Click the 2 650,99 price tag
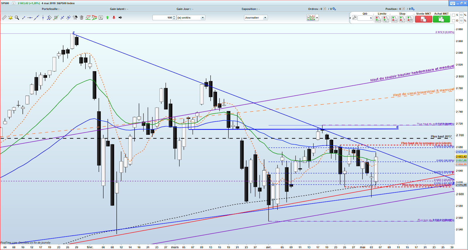 [461, 164]
